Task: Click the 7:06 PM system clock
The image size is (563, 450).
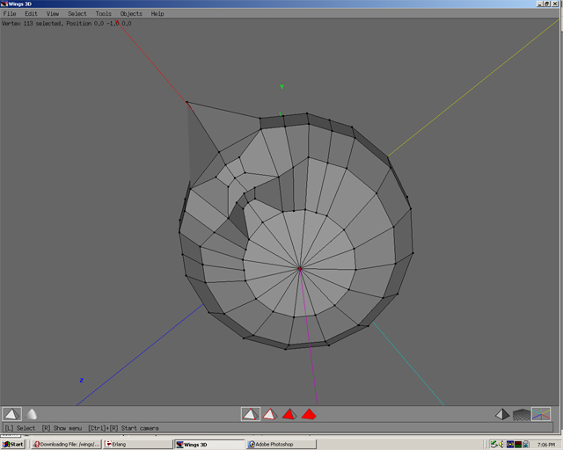Action: pyautogui.click(x=546, y=445)
